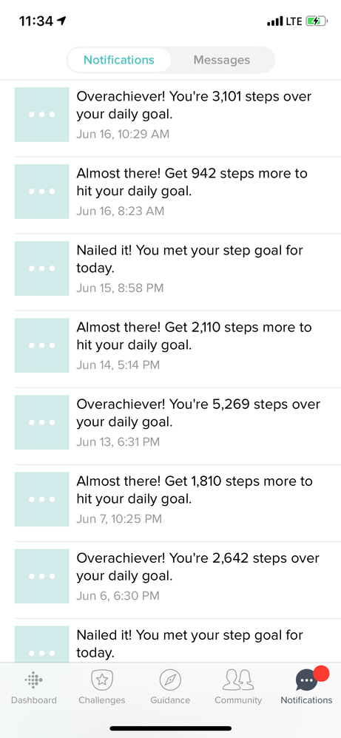Tap the battery charging status icon
341x738 pixels.
tap(316, 21)
